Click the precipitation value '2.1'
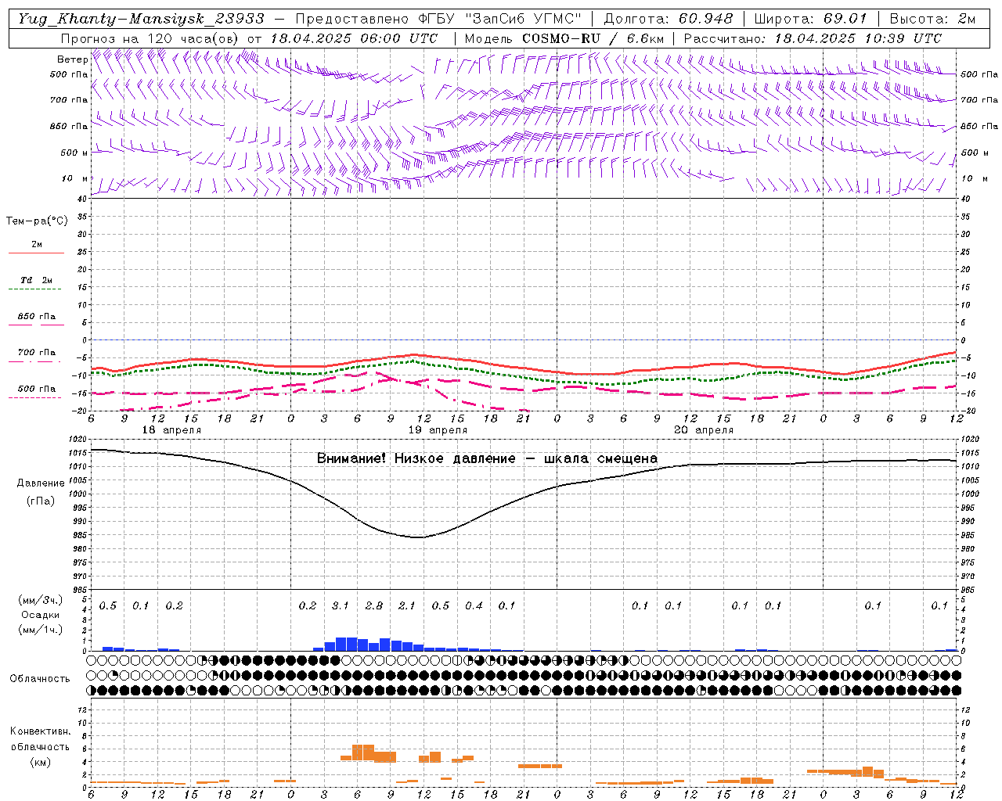The height and width of the screenshot is (801, 1002). coord(407,606)
